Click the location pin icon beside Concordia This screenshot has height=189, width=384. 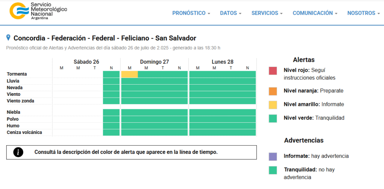coord(9,38)
